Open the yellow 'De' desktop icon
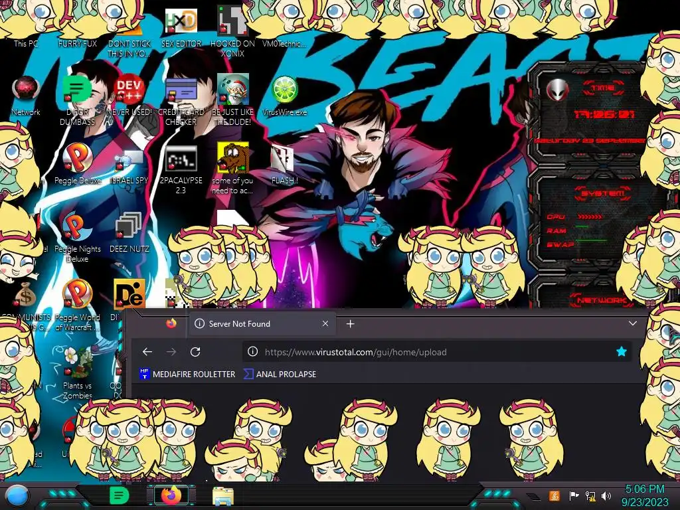The image size is (680, 510). pos(129,294)
